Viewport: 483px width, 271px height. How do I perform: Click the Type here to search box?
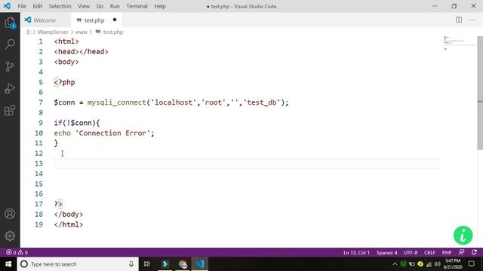tap(78, 264)
